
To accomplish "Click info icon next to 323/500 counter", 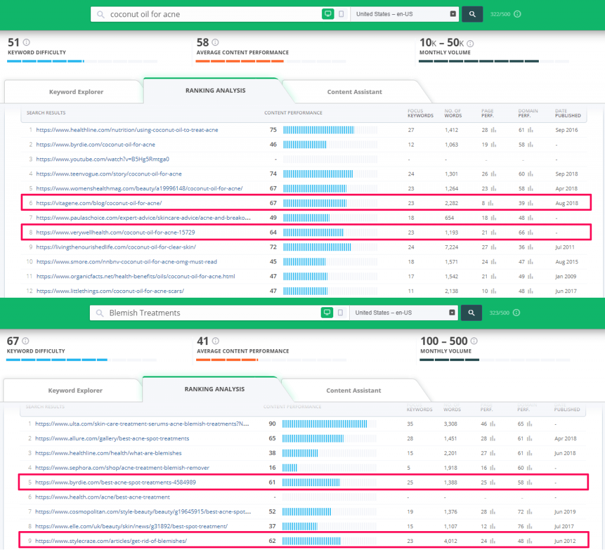I will pos(516,313).
